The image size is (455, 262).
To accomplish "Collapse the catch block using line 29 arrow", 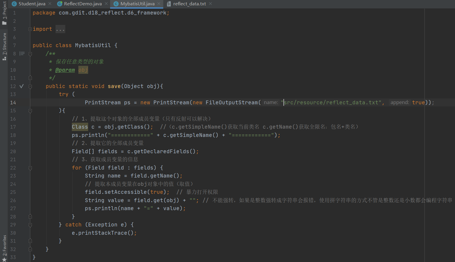I will [30, 225].
